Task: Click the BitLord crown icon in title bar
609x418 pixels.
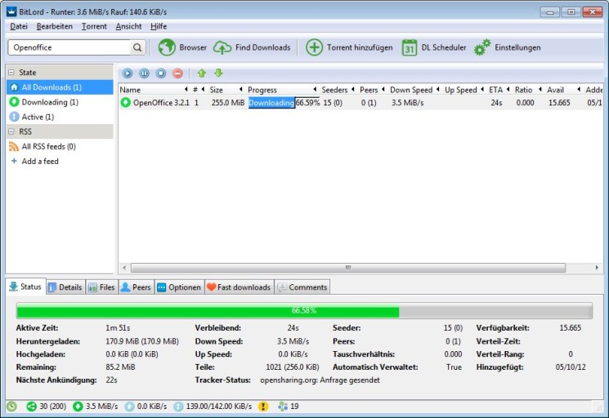Action: tap(11, 11)
